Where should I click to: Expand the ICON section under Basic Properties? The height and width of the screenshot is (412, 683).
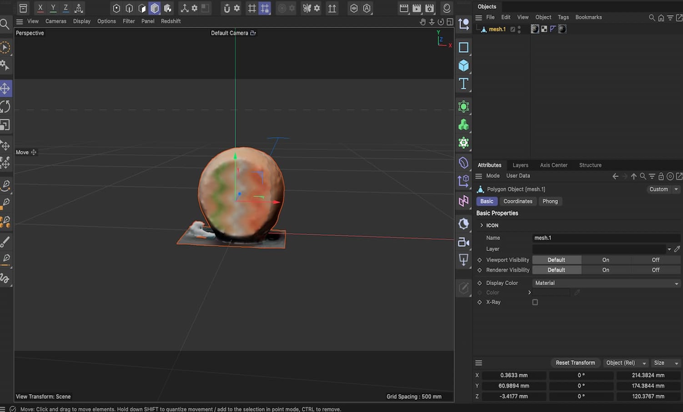pos(482,225)
